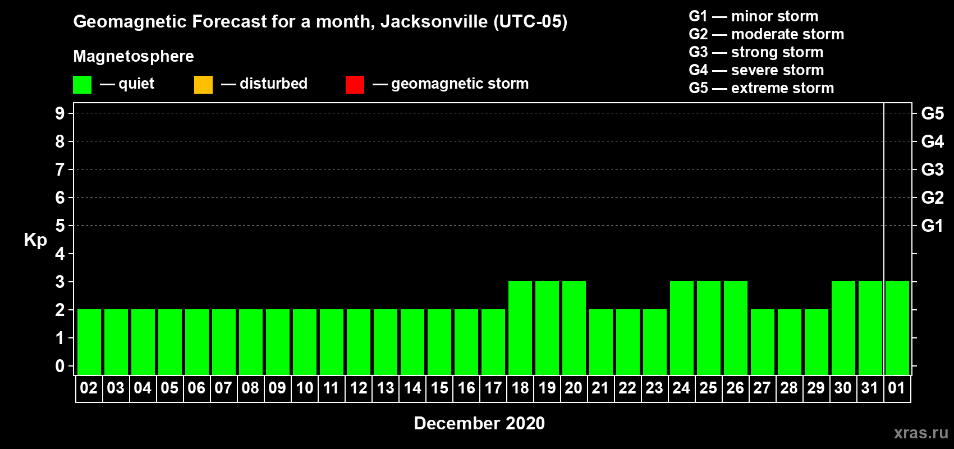Click the xras.ru watermark link
The width and height of the screenshot is (954, 449).
click(921, 433)
